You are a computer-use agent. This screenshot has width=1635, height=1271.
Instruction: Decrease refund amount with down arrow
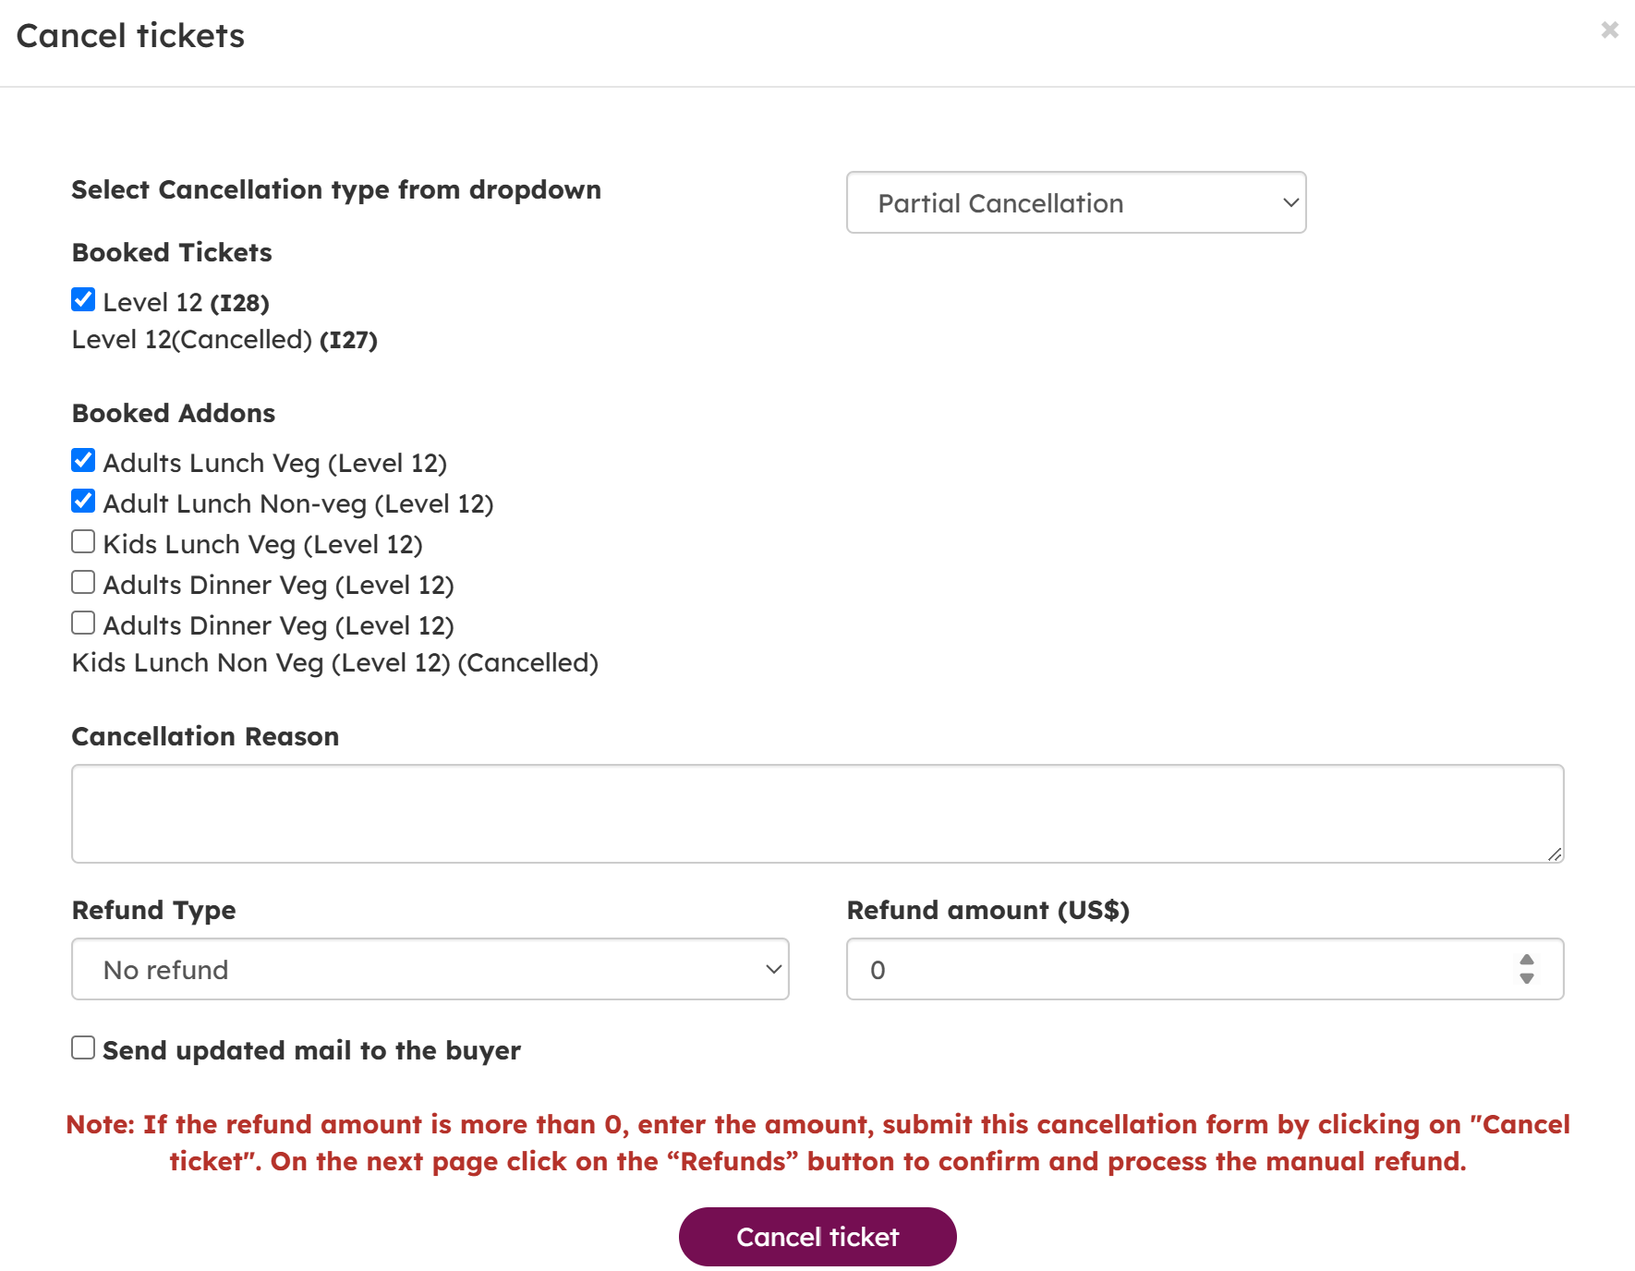click(1527, 979)
